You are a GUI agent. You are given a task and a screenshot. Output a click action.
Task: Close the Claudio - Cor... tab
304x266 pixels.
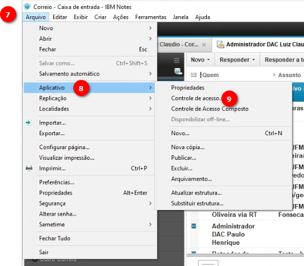point(204,45)
